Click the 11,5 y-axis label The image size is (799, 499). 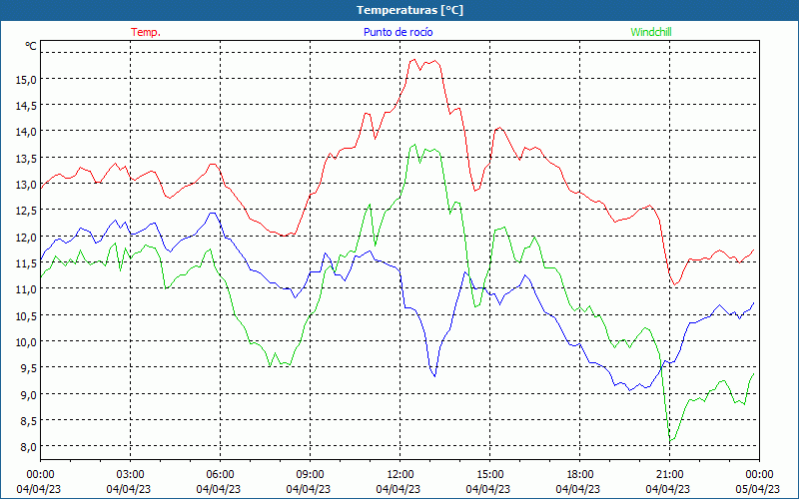(26, 262)
